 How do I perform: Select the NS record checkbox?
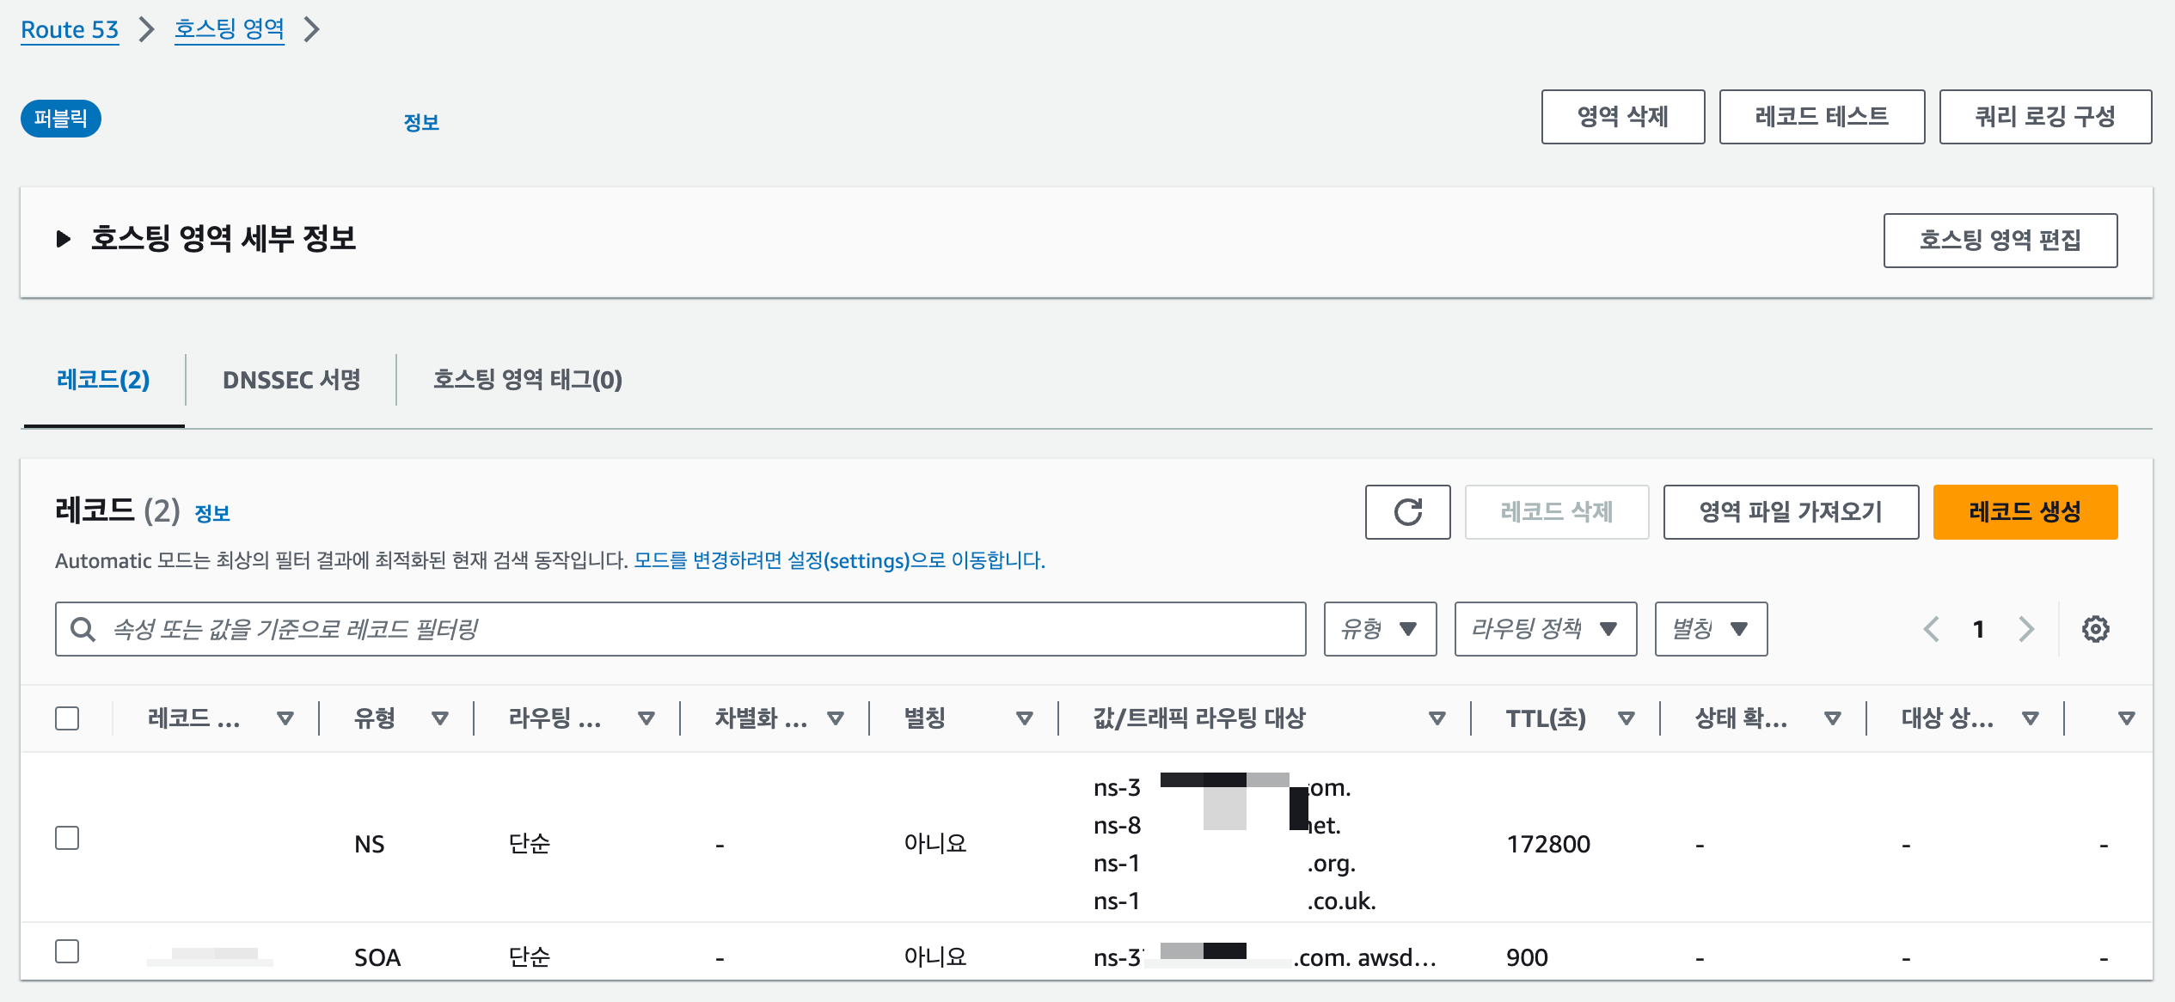click(x=67, y=838)
